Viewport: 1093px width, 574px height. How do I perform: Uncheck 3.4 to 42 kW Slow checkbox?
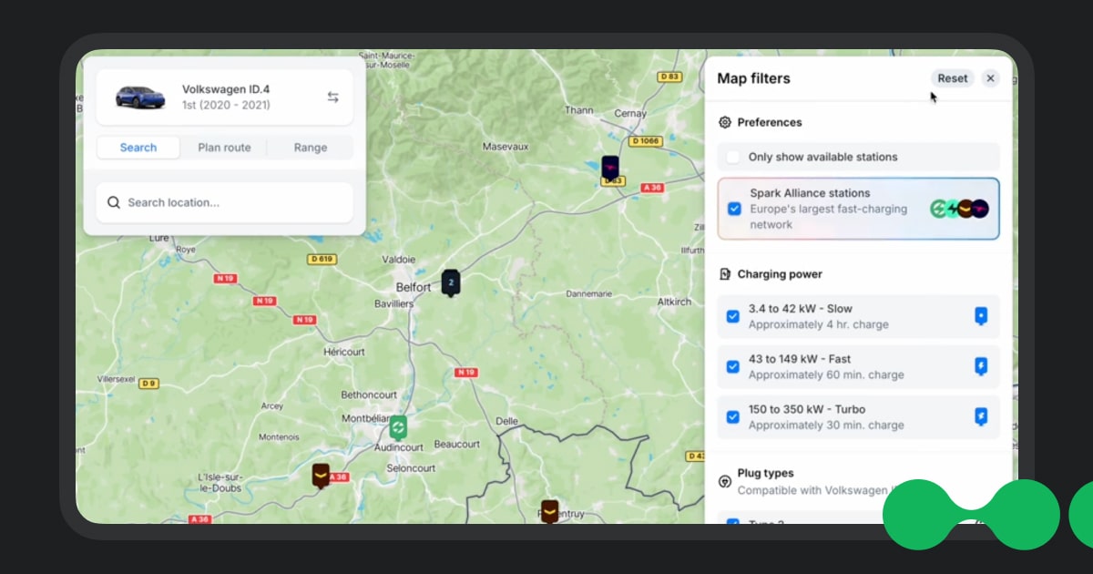point(733,316)
